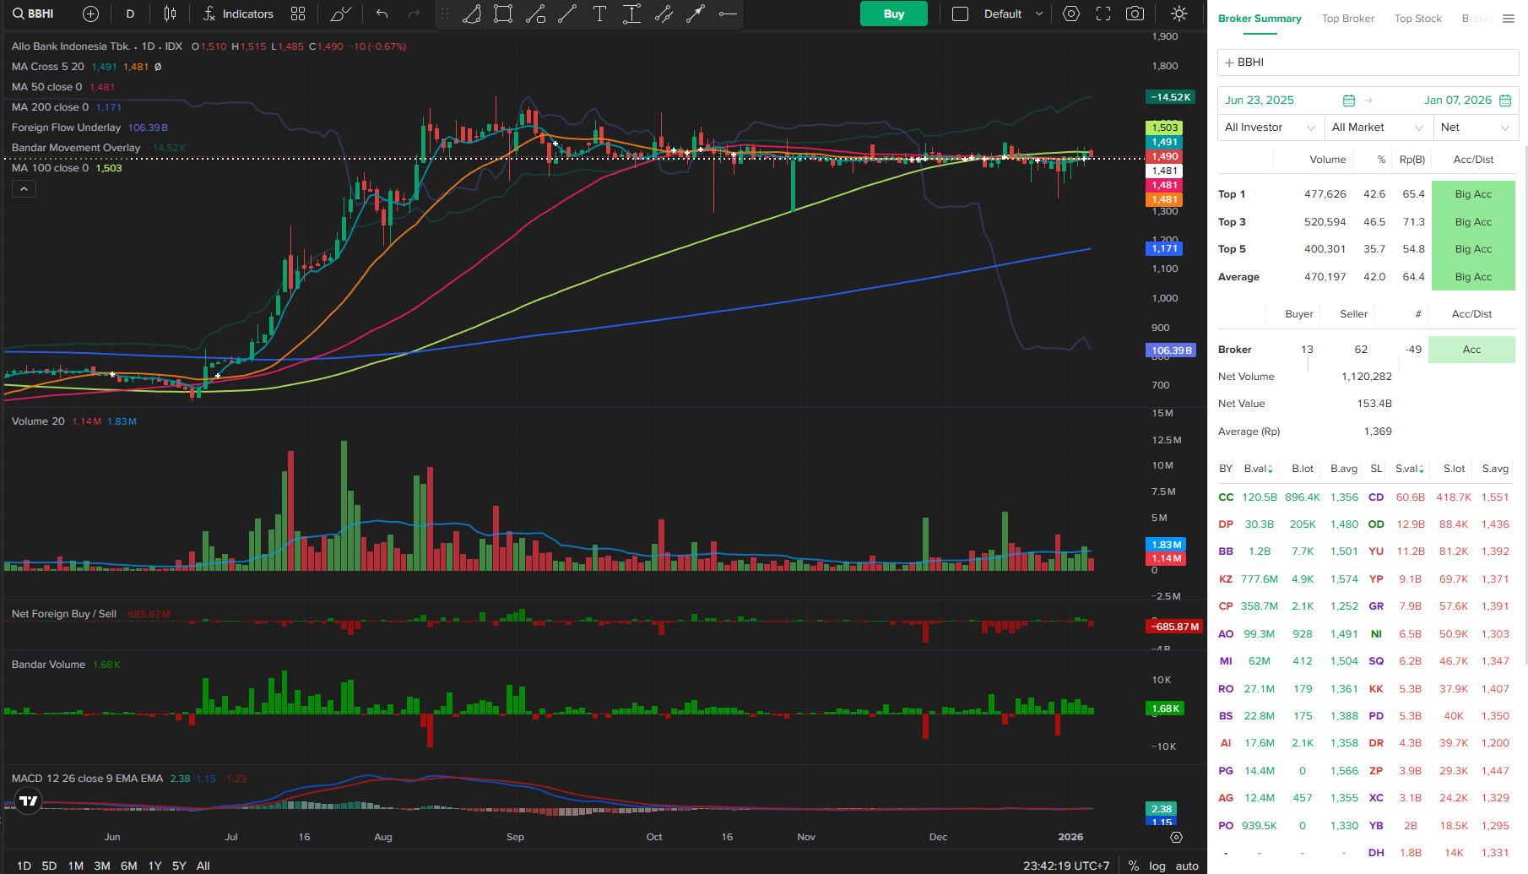Viewport: 1528px width, 874px height.
Task: Select the price range measure tool
Action: 631,14
